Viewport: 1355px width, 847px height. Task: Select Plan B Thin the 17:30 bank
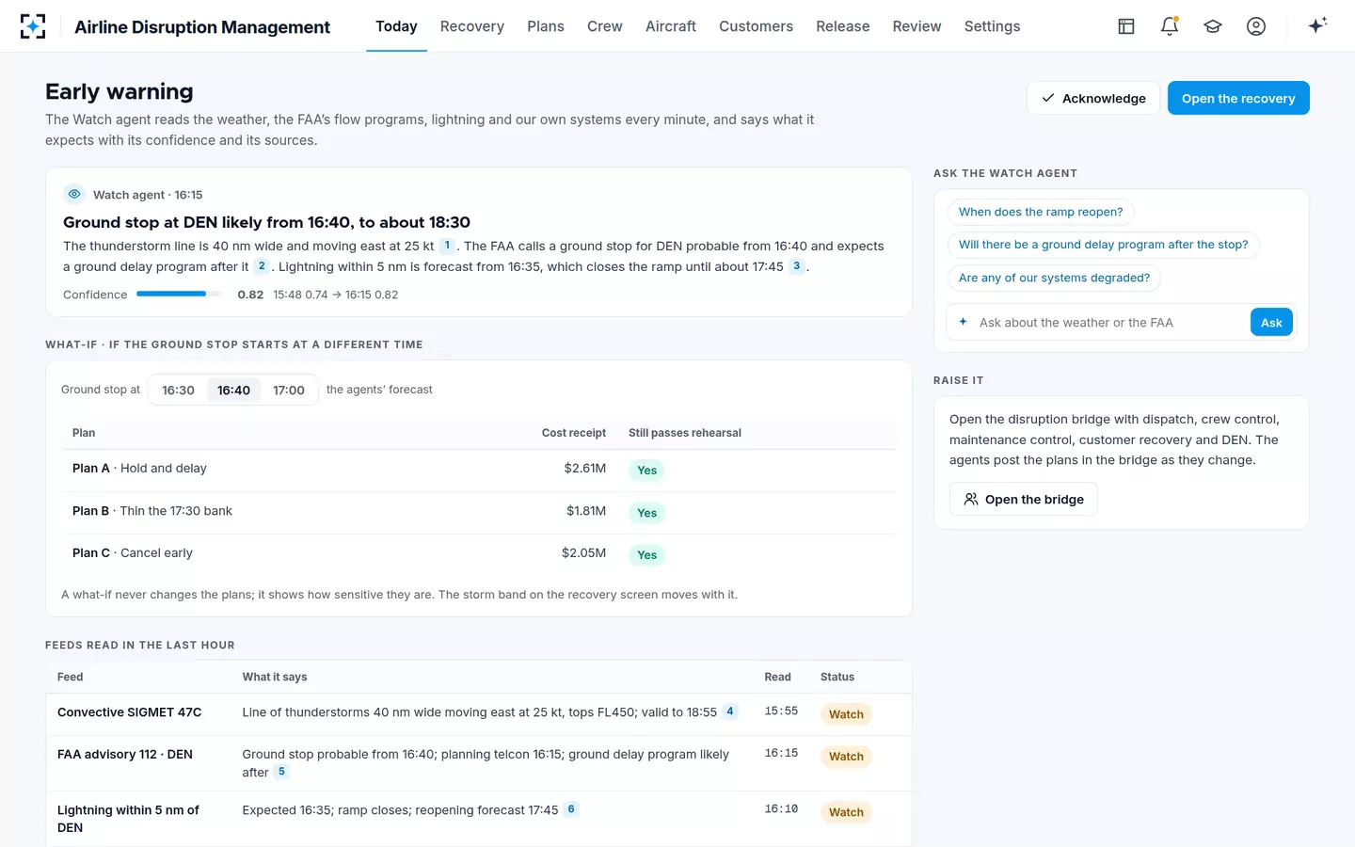(x=478, y=512)
